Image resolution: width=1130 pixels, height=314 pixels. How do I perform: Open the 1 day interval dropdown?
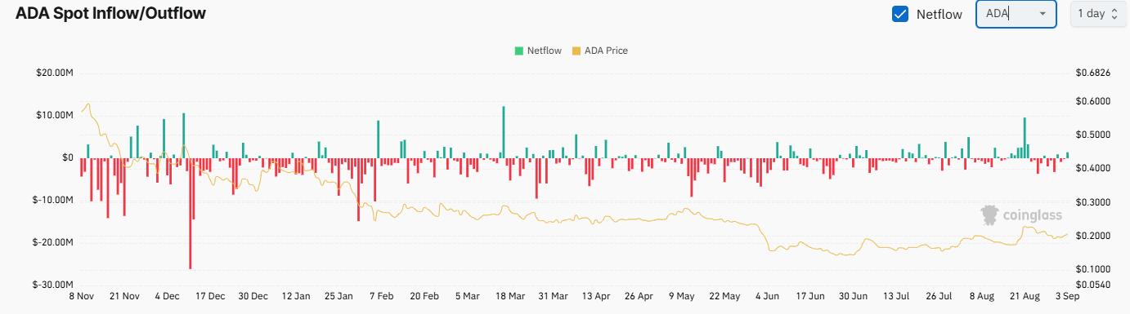(x=1097, y=14)
